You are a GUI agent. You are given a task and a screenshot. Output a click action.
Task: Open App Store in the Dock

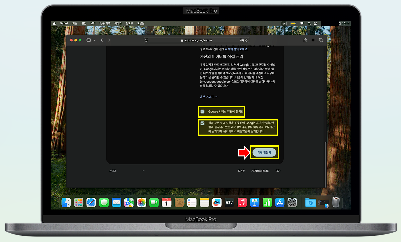[280, 203]
